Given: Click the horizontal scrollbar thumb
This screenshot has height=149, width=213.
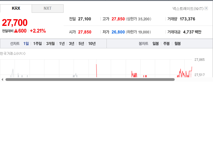Looking at the screenshot, I should [90, 80].
